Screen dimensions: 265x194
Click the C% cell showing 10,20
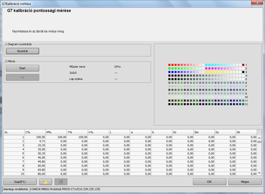35,145
